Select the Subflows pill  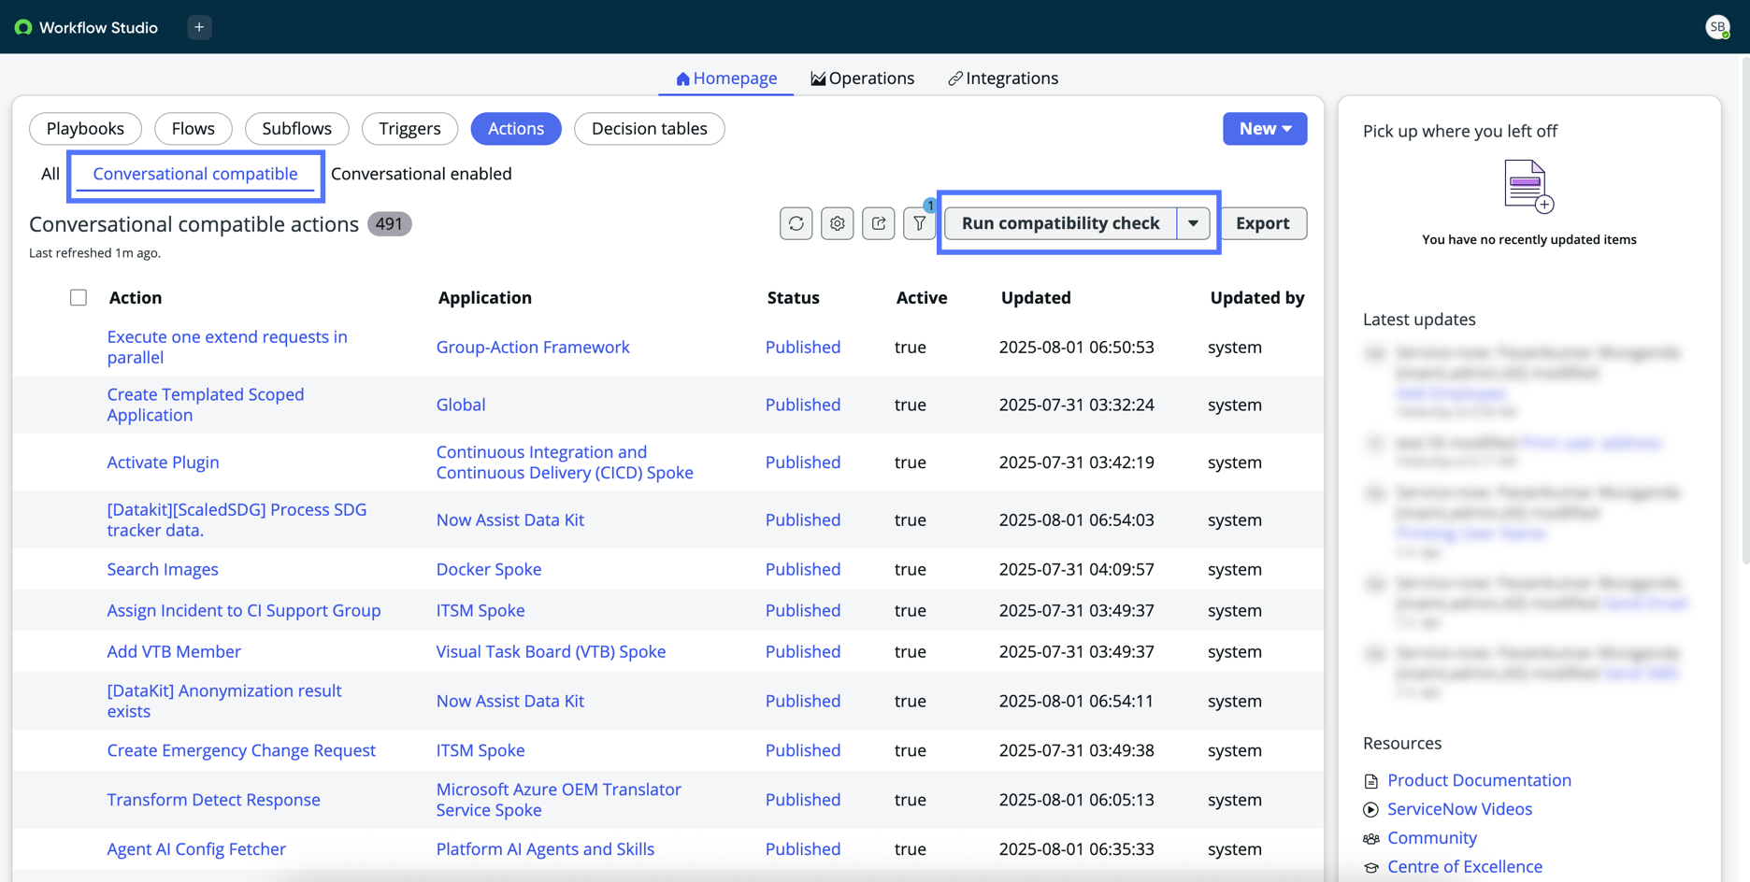pyautogui.click(x=297, y=129)
